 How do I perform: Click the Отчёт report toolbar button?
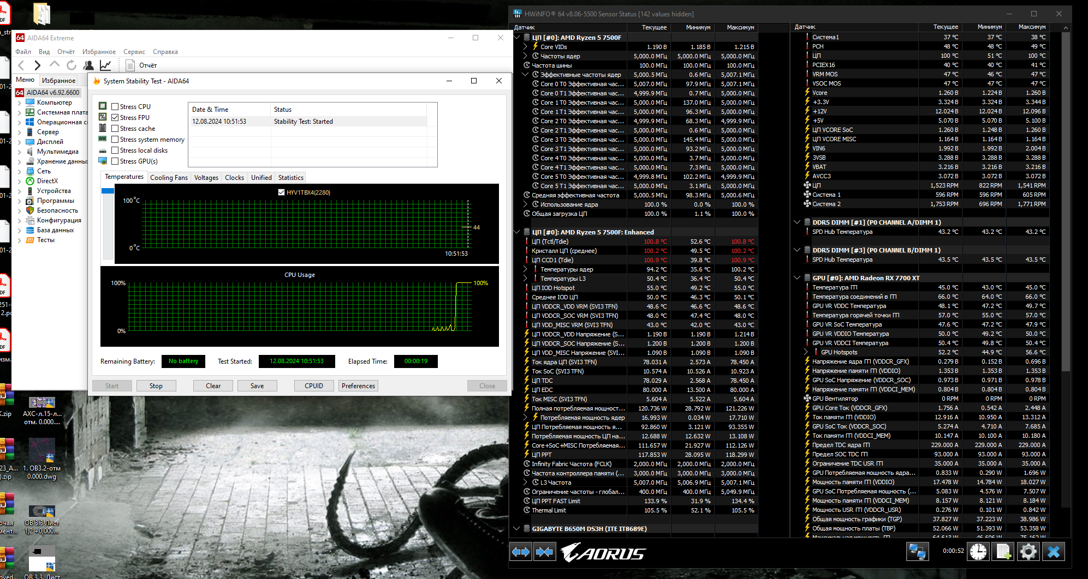pyautogui.click(x=141, y=65)
